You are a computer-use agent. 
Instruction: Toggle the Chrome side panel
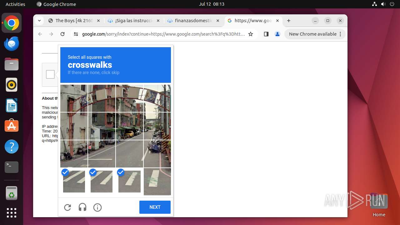tap(266, 34)
